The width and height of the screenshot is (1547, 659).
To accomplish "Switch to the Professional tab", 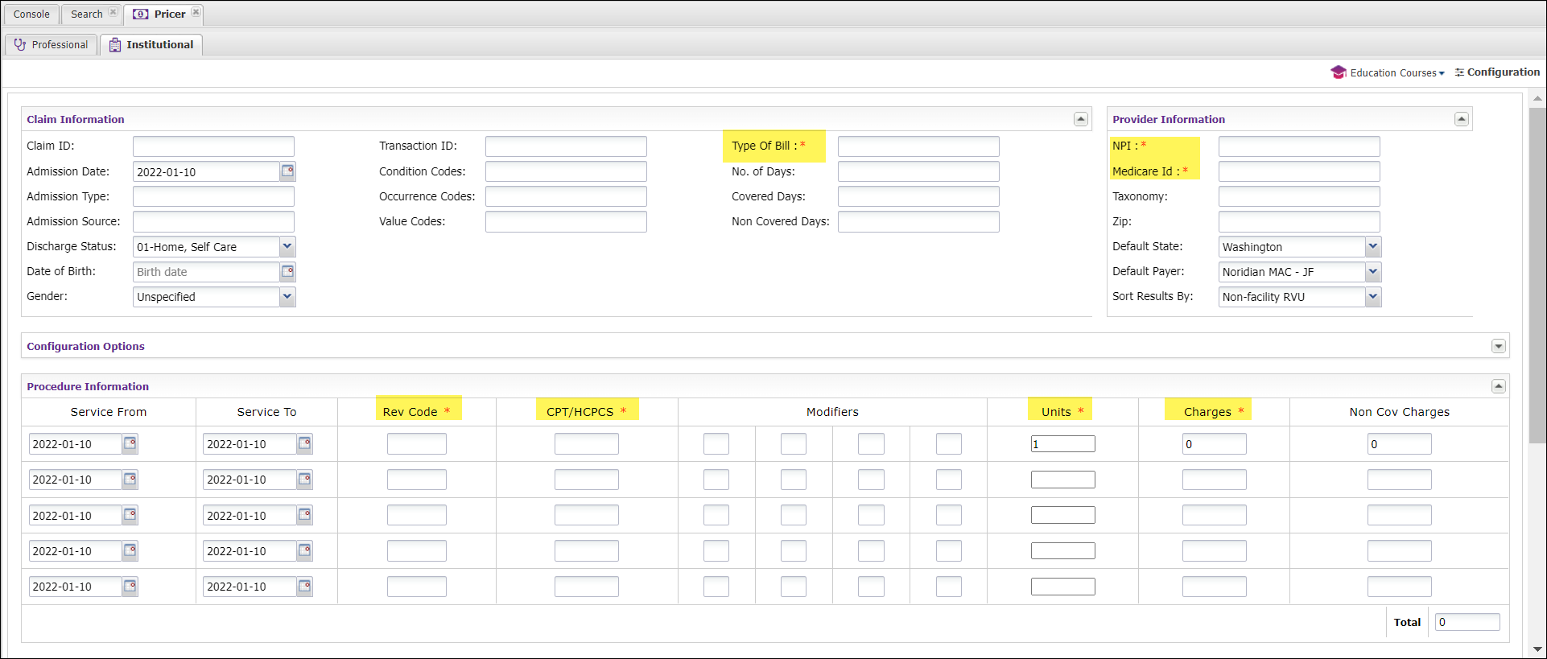I will point(52,45).
